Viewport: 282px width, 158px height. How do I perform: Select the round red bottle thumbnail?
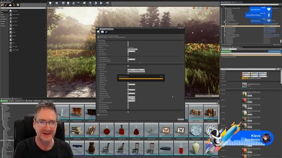107,130
